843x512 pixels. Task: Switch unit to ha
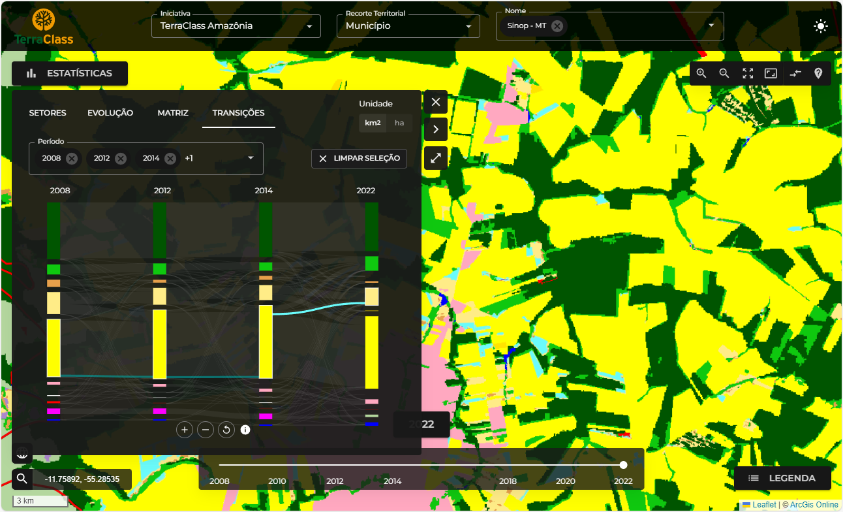(x=399, y=123)
